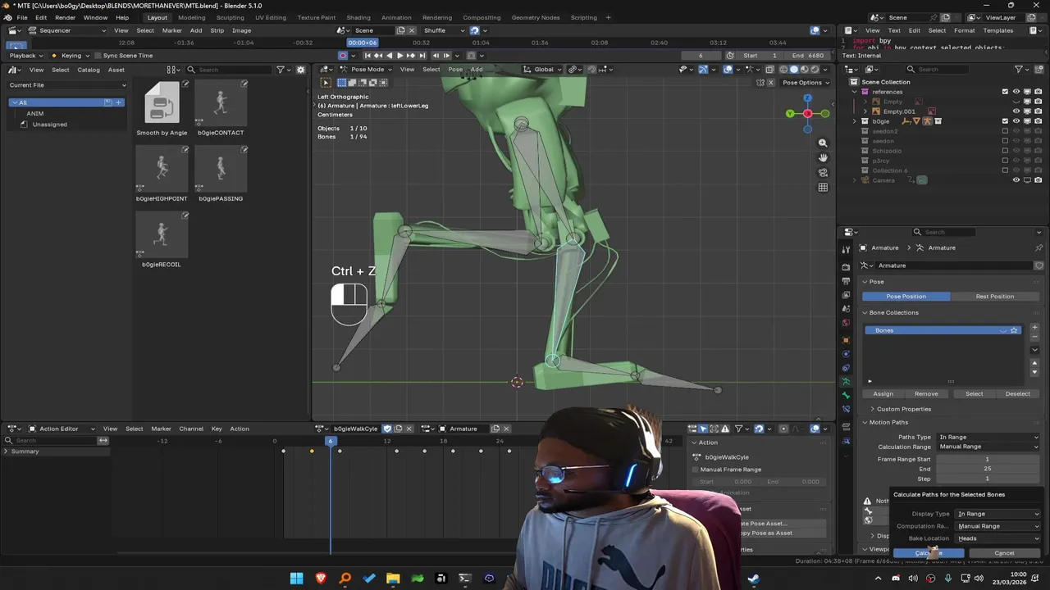The image size is (1050, 590).
Task: Click the Assign button
Action: pyautogui.click(x=883, y=393)
